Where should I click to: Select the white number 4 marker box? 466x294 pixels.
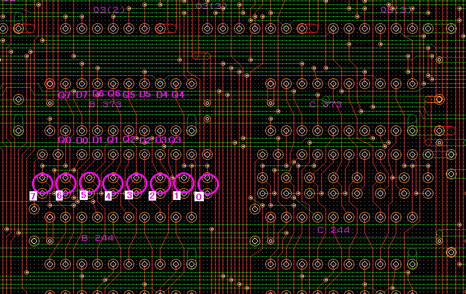point(108,196)
